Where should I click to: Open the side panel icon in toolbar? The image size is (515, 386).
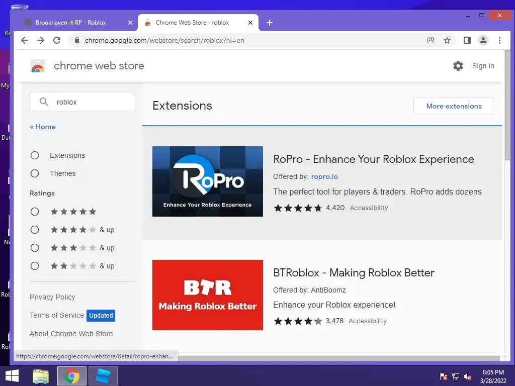tap(467, 40)
